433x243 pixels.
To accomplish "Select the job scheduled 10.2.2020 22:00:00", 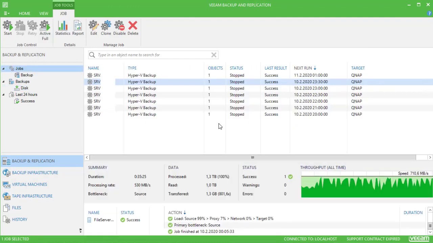I will (258, 101).
